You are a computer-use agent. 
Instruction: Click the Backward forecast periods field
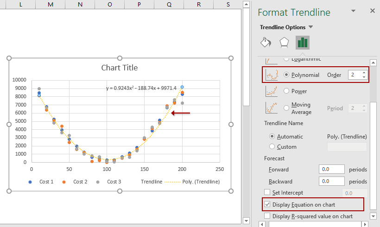click(x=331, y=181)
